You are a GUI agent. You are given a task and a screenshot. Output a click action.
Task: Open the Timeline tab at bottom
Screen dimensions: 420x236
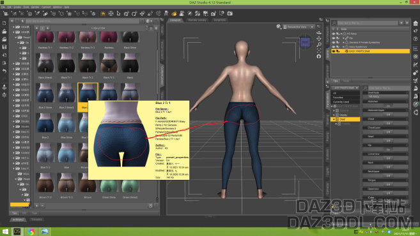pos(36,219)
